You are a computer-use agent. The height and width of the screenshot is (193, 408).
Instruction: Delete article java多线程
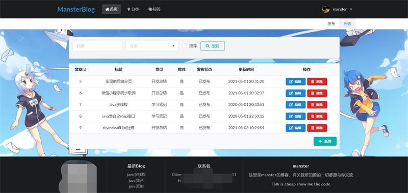pyautogui.click(x=317, y=105)
